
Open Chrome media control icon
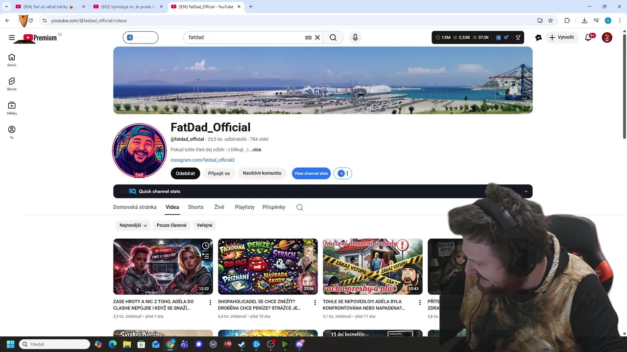click(596, 21)
